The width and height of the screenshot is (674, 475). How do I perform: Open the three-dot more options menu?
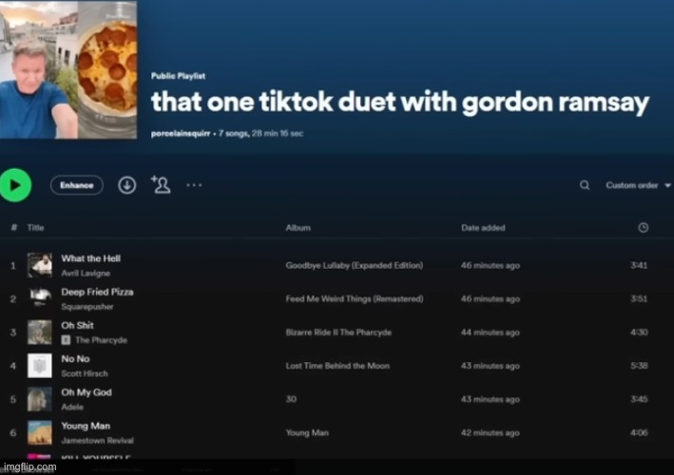tap(194, 185)
